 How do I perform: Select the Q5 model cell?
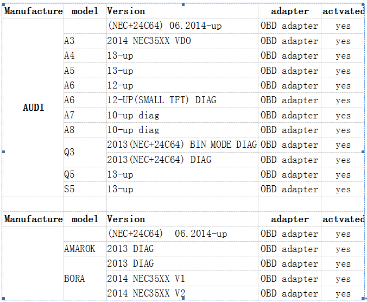pyautogui.click(x=69, y=175)
